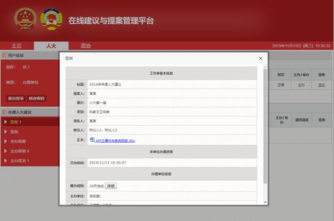Click the 工作单基本信息 section header
The width and height of the screenshot is (334, 221).
(161, 73)
